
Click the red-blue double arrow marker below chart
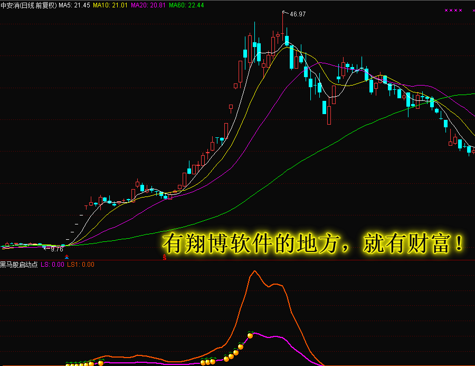click(67, 257)
